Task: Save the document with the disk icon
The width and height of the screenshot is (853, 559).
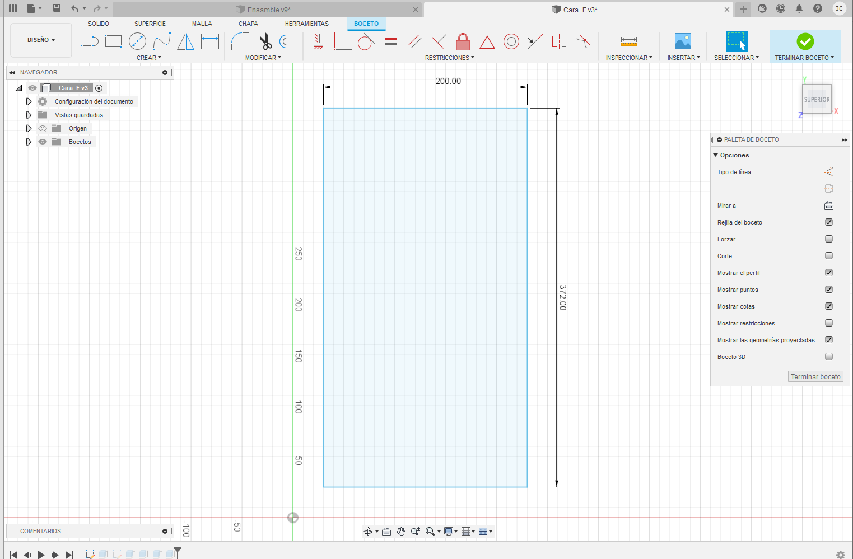Action: 57,8
